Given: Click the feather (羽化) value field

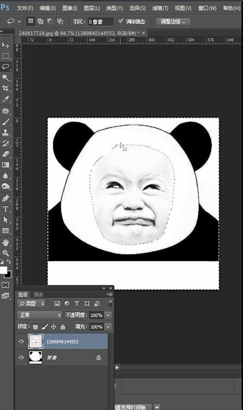Looking at the screenshot, I should coord(100,22).
